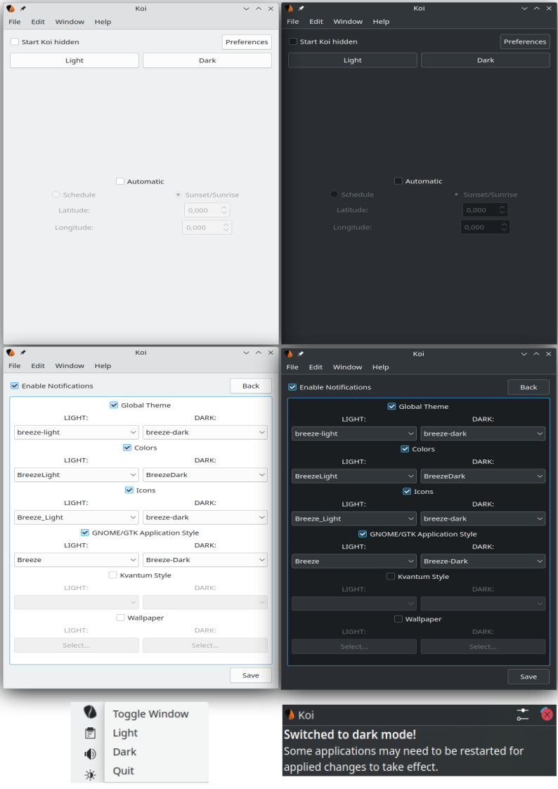Click the speaker volume icon in the tray strip
This screenshot has width=558, height=789.
click(90, 753)
